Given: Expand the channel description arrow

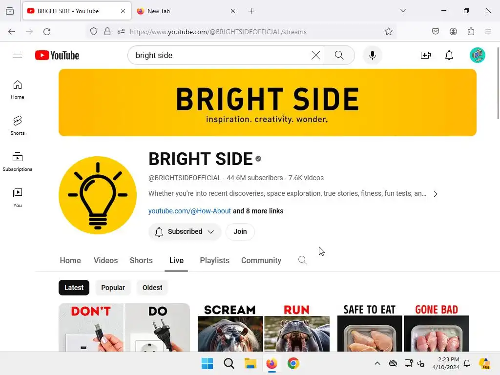Looking at the screenshot, I should click(436, 194).
